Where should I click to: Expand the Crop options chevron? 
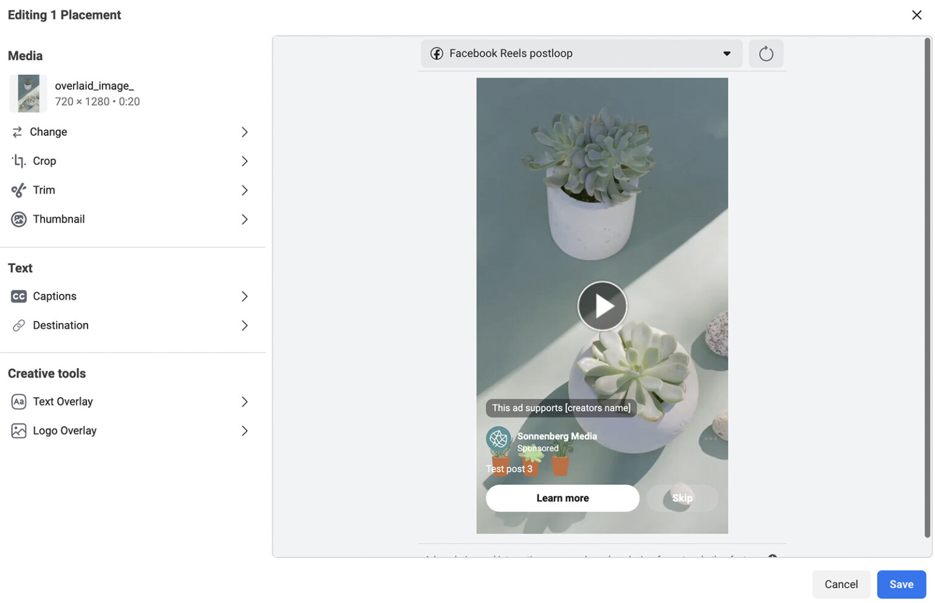[x=245, y=161]
